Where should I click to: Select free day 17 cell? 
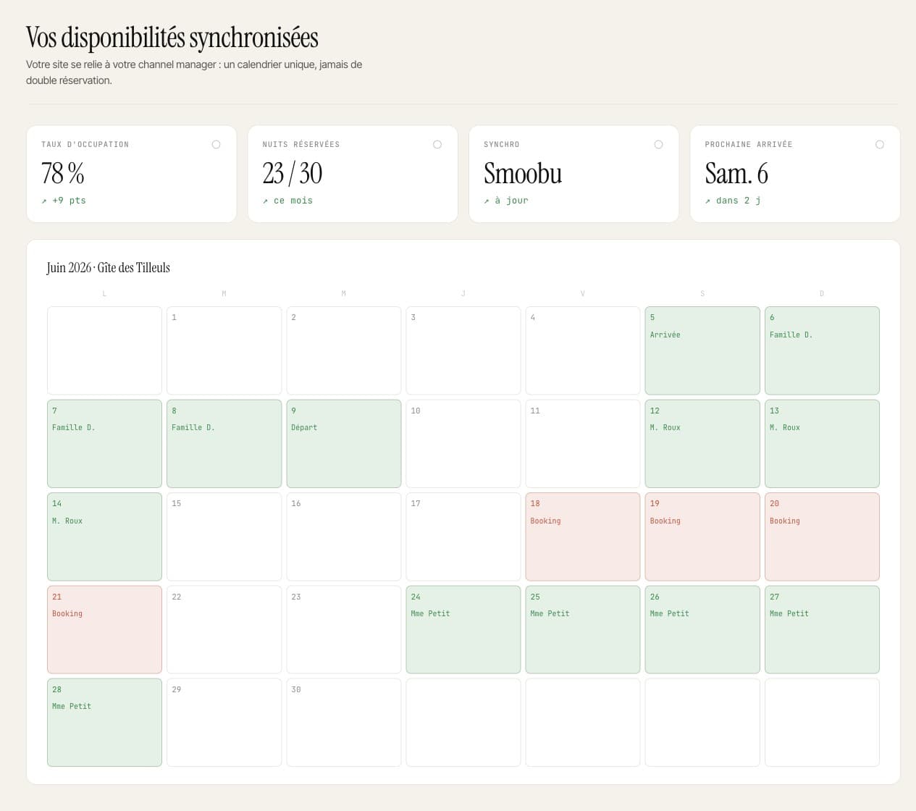tap(463, 537)
